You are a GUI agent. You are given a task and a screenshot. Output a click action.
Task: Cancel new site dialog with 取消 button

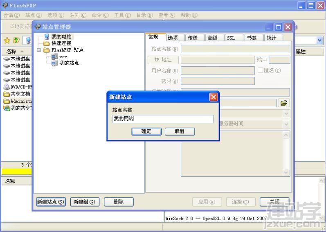[x=180, y=131]
